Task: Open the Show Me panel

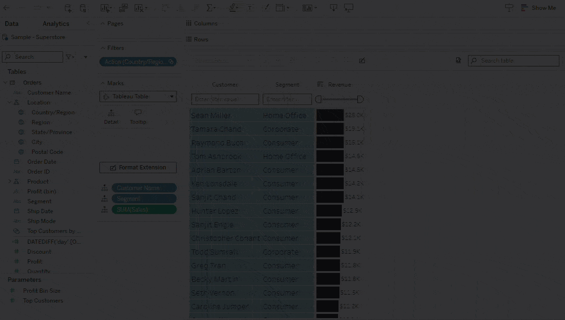Action: tap(538, 8)
